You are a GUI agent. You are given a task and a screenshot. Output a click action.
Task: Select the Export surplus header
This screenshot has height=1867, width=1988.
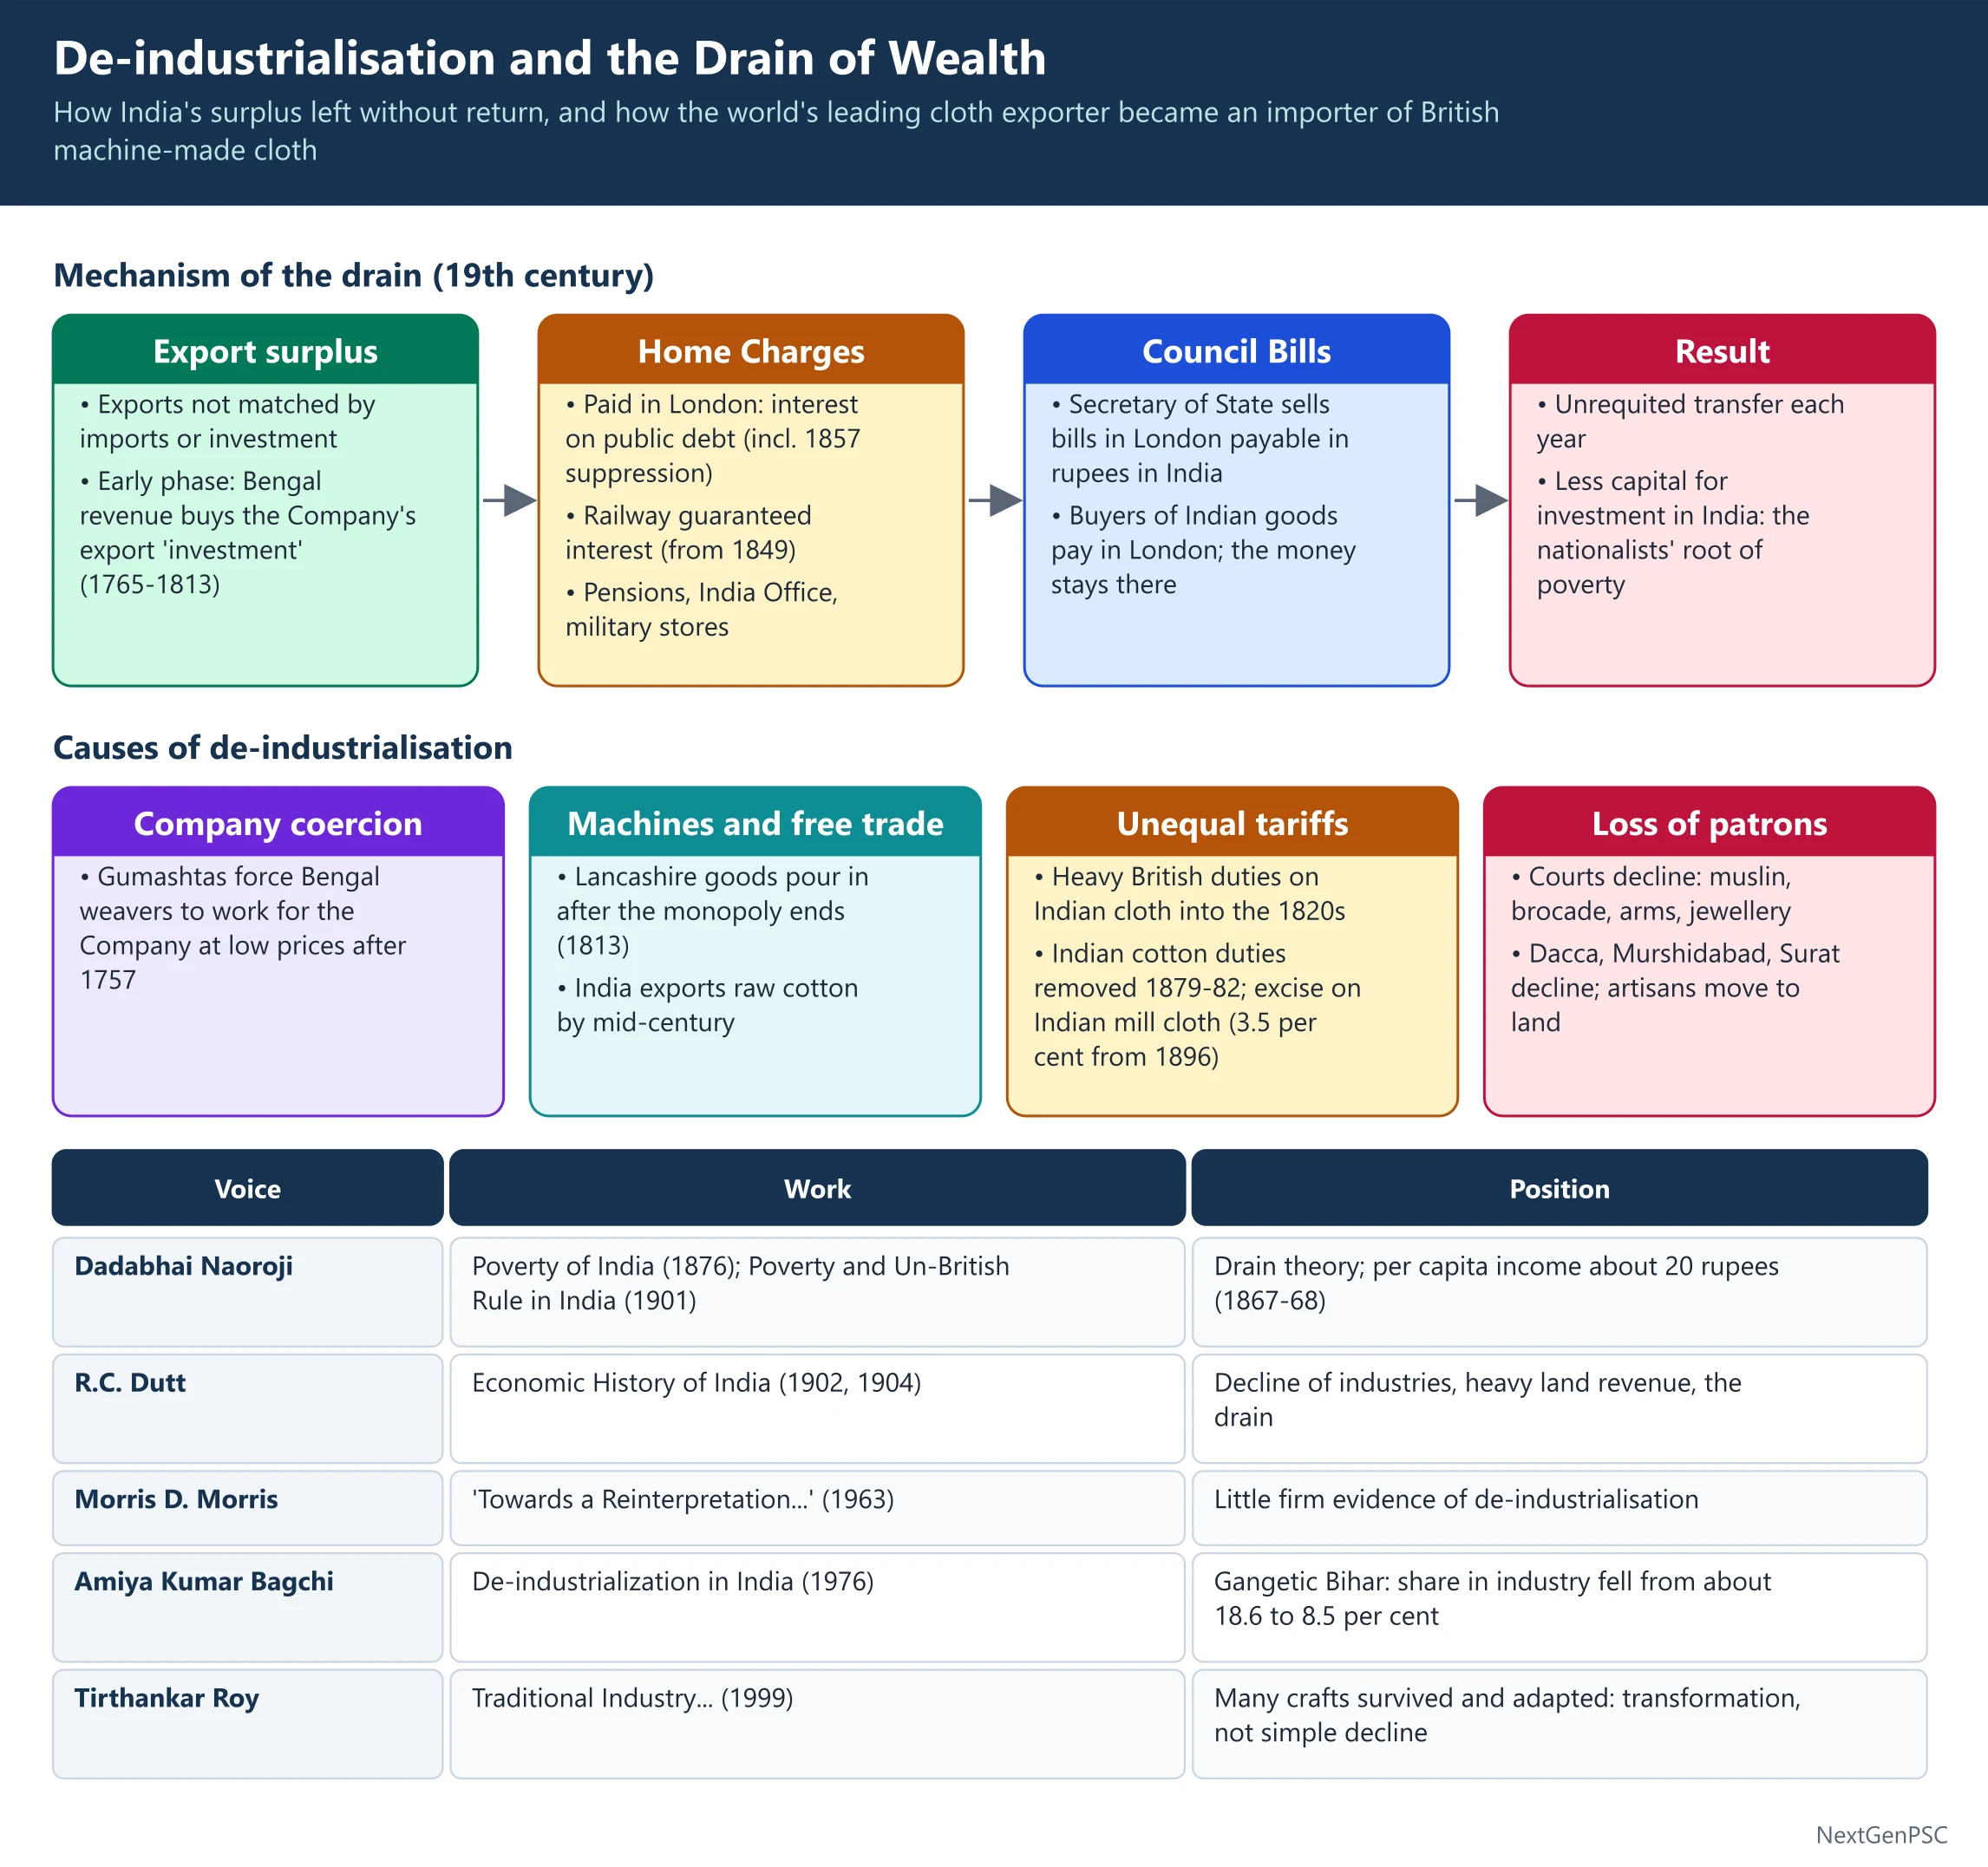265,350
